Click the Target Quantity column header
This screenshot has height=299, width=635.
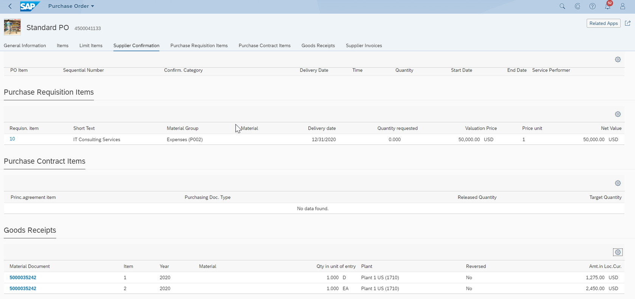606,197
